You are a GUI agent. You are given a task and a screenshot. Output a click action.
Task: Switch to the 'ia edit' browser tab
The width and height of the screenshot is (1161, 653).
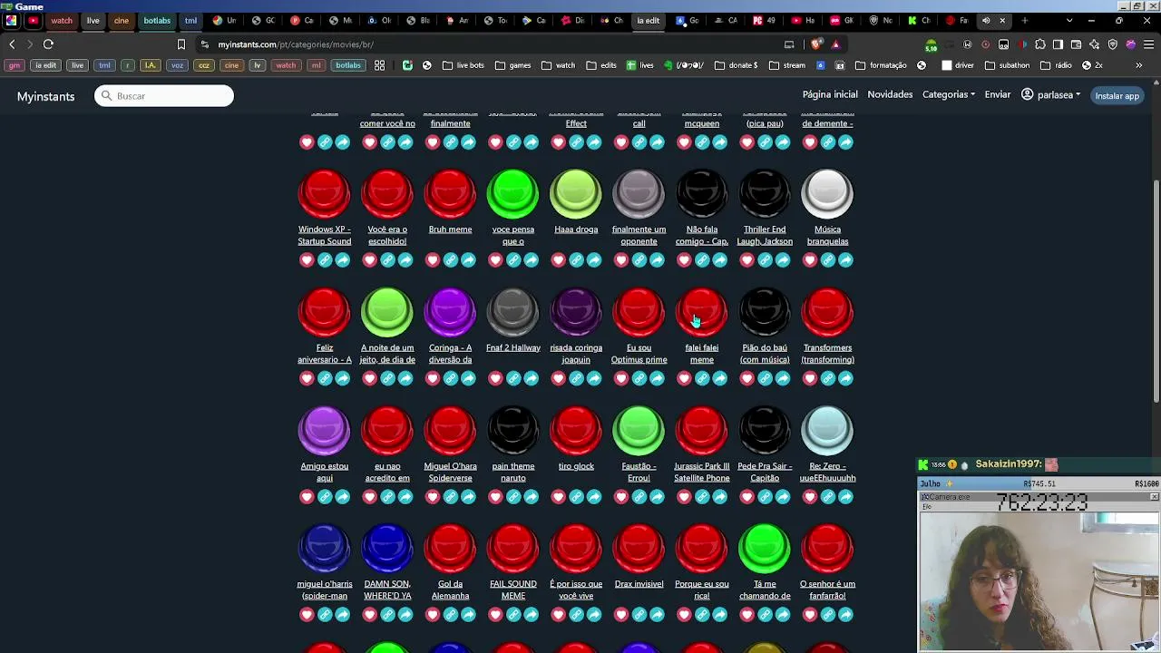[x=648, y=20]
